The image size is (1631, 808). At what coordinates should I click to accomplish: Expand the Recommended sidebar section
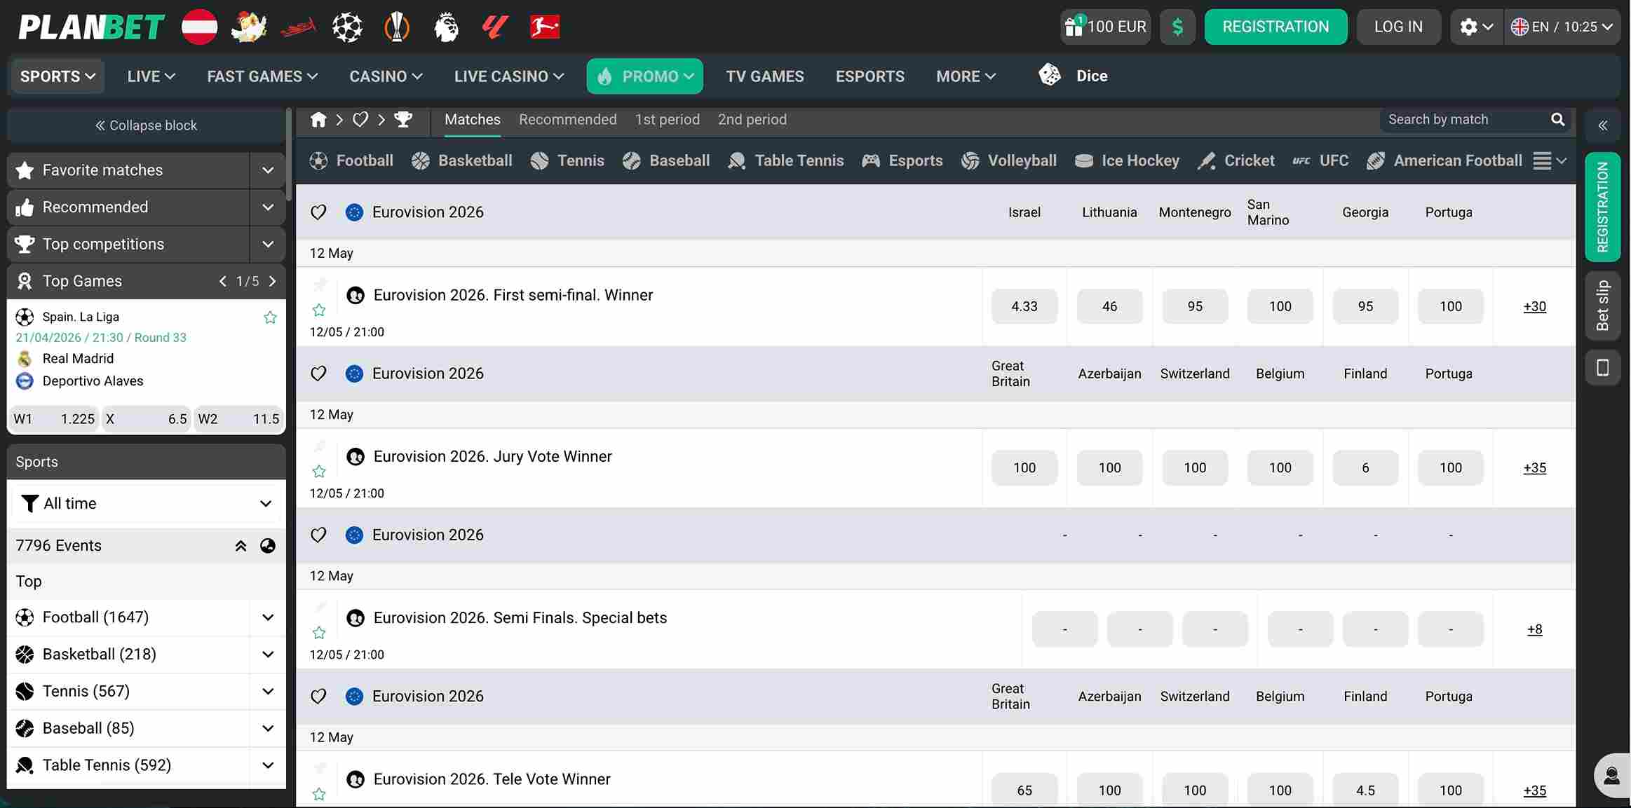click(x=268, y=207)
